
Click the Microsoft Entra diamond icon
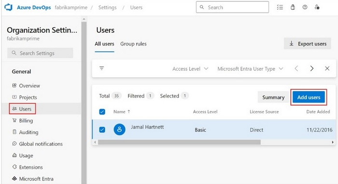[14, 178]
